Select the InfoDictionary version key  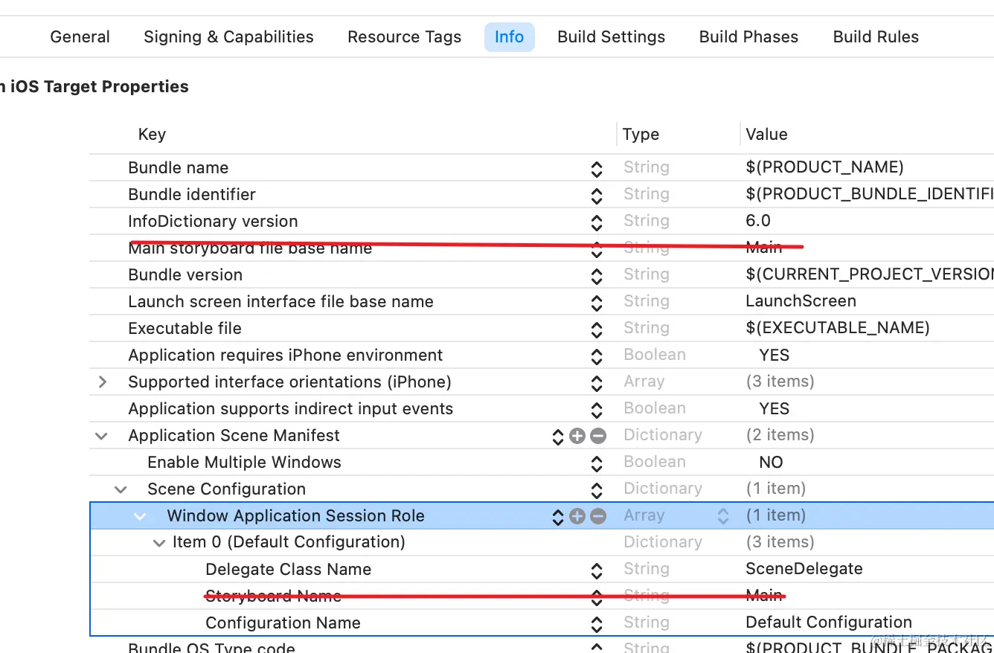213,222
